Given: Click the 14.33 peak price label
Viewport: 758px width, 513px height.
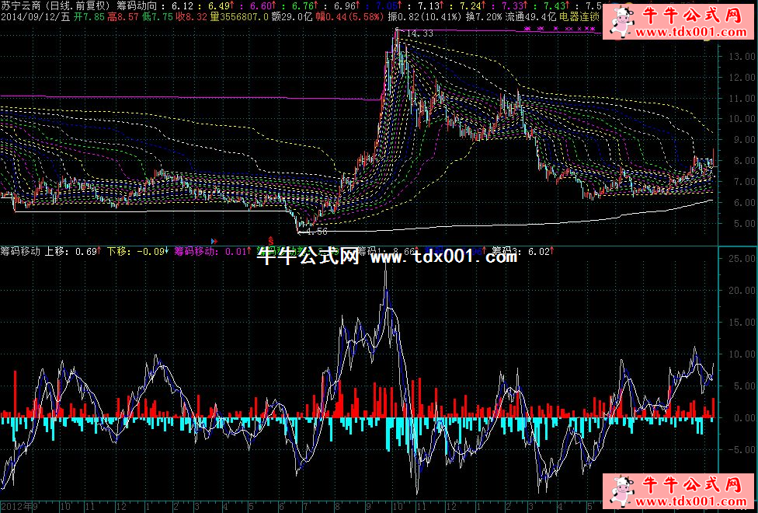Looking at the screenshot, I should [x=419, y=33].
